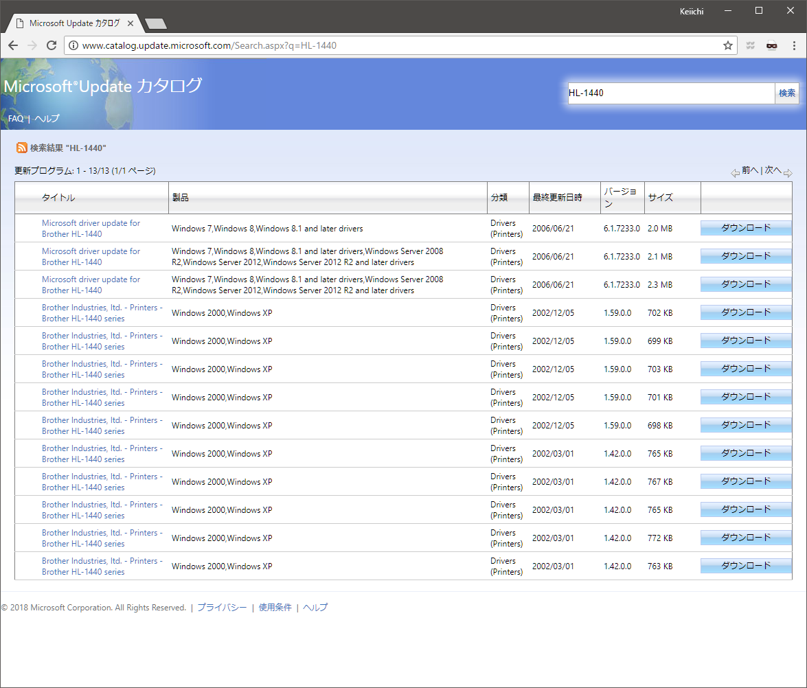The image size is (807, 688).
Task: Open the 703 KB HL-1440 series link
Action: (102, 369)
